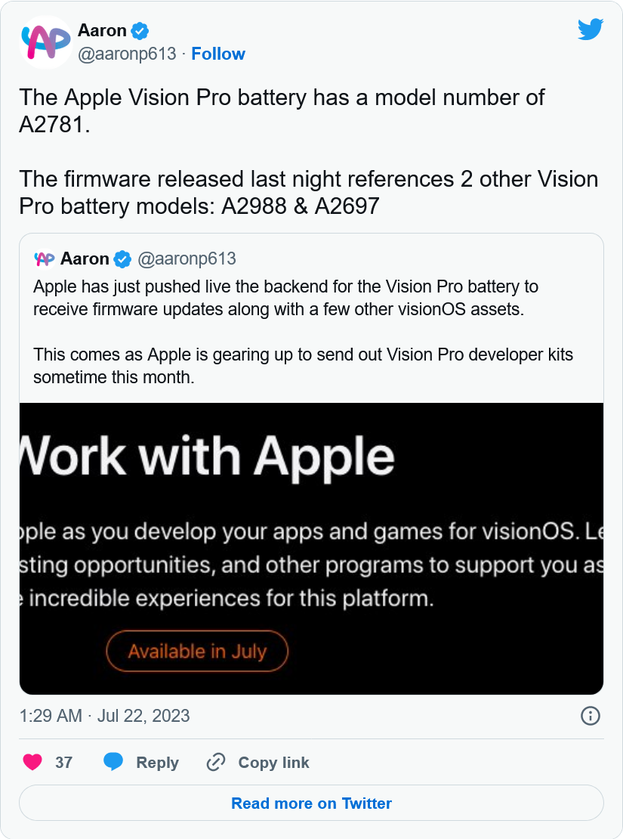Click the blue verified badge beside Aaron
Image resolution: width=623 pixels, height=839 pixels.
tap(140, 31)
